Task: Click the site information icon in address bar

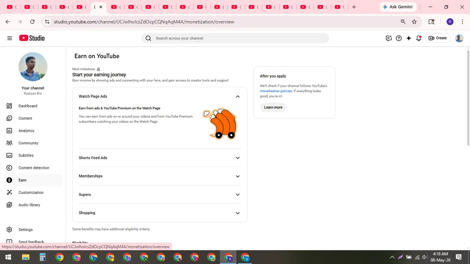Action: (47, 22)
